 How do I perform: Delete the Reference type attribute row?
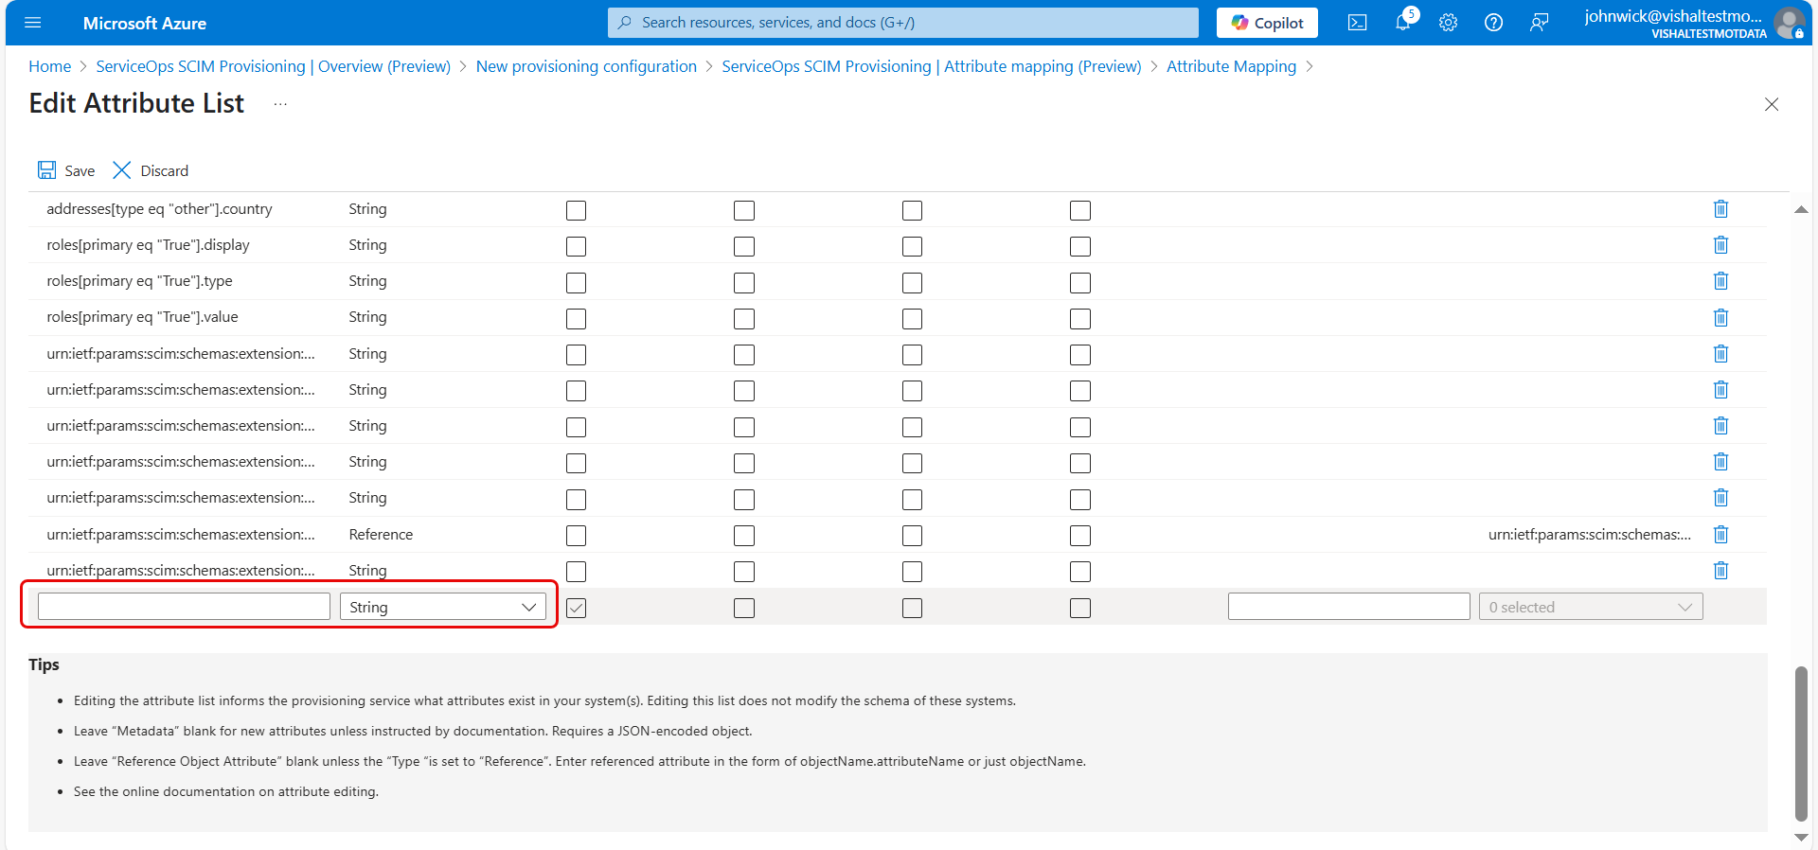[x=1720, y=535]
